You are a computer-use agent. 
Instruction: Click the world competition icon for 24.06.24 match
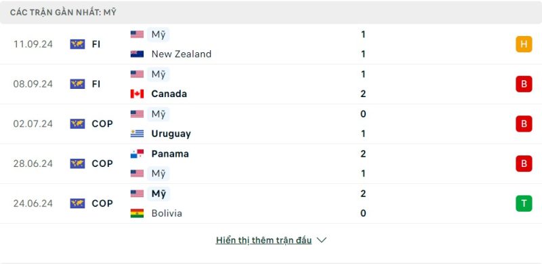tap(77, 204)
